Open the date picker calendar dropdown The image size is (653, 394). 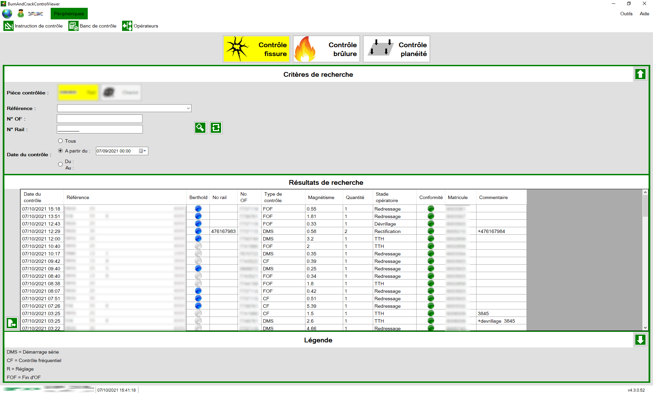(x=143, y=151)
